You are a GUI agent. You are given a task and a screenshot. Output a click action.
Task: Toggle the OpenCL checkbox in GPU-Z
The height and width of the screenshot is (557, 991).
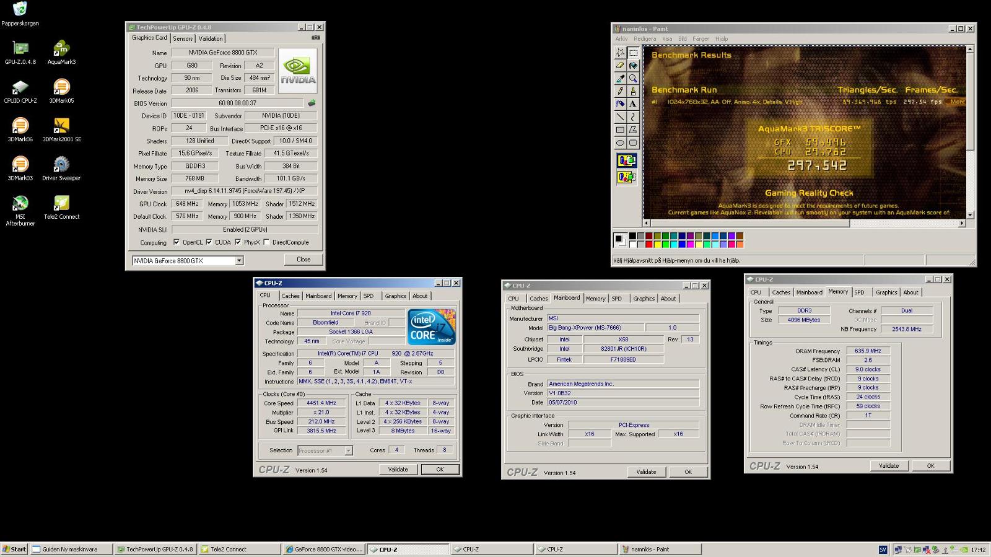click(177, 242)
